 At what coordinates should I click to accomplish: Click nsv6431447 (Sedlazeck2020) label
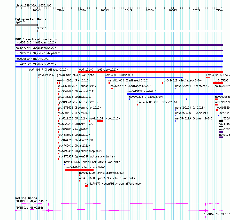click(x=48, y=70)
